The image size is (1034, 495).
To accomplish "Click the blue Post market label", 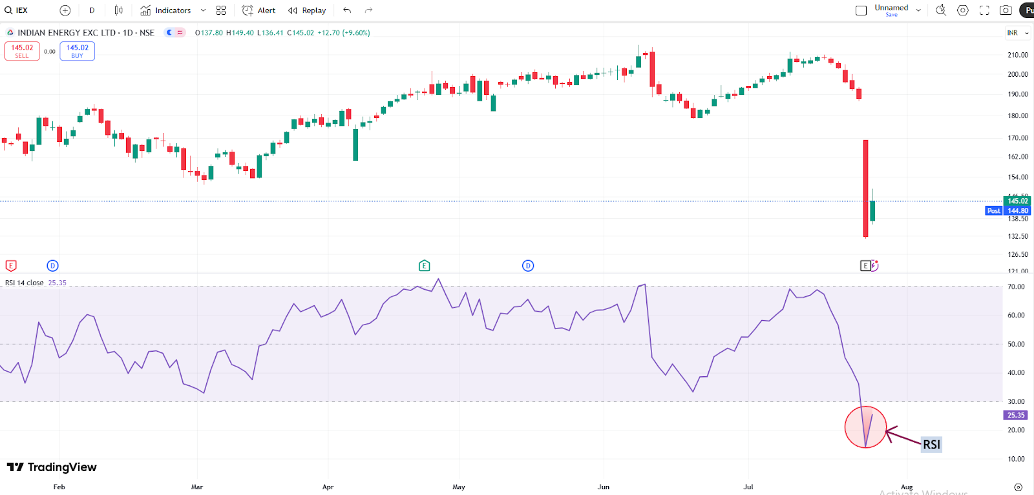I will click(993, 211).
